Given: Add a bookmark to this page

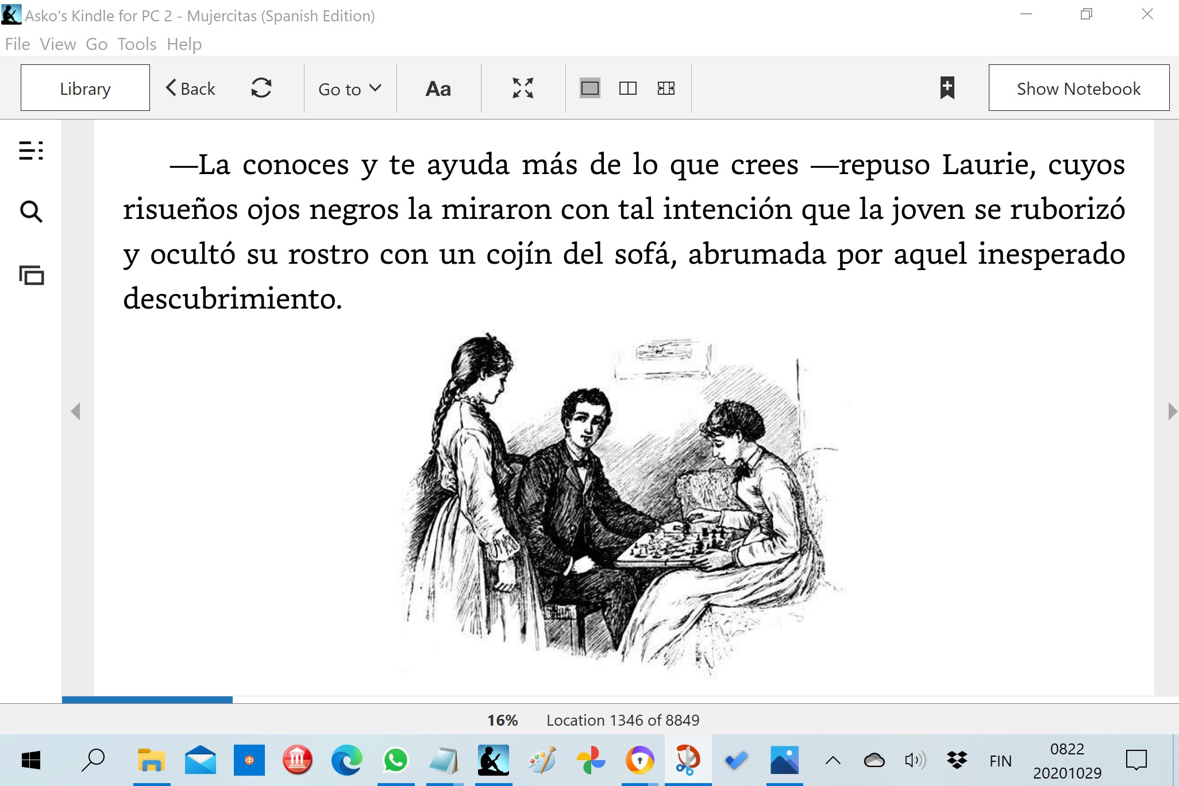Looking at the screenshot, I should point(947,88).
